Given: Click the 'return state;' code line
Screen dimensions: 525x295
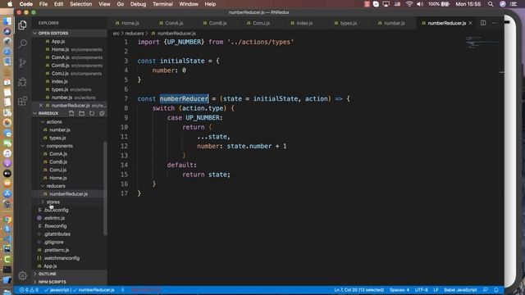Looking at the screenshot, I should click(x=206, y=175).
